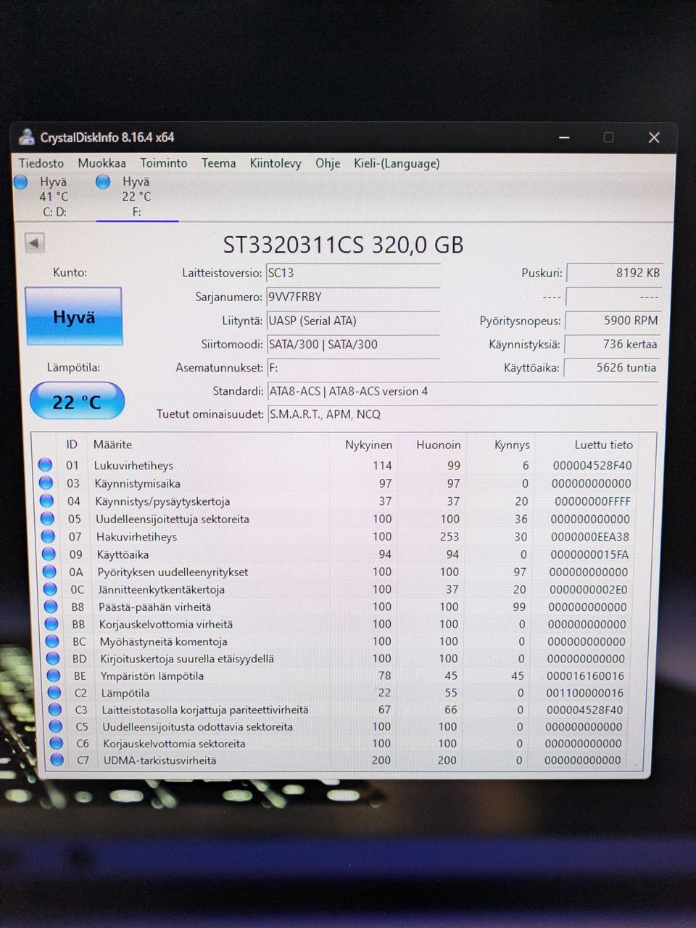
Task: Click raw value 00000000FFFF in row 04
Action: (x=592, y=501)
